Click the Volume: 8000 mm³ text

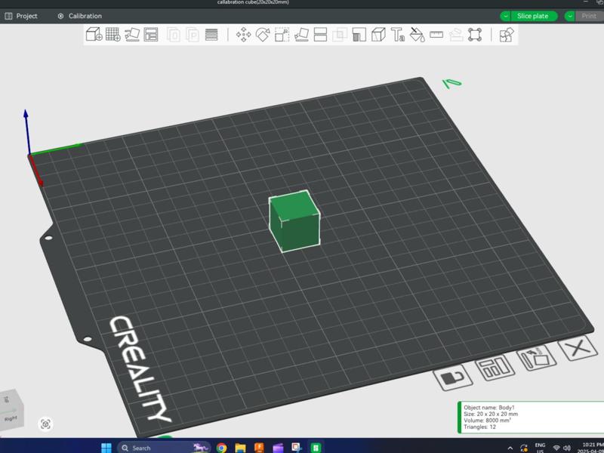[x=487, y=421]
